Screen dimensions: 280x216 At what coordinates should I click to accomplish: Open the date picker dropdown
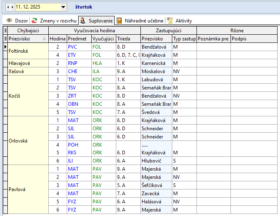pyautogui.click(x=63, y=7)
